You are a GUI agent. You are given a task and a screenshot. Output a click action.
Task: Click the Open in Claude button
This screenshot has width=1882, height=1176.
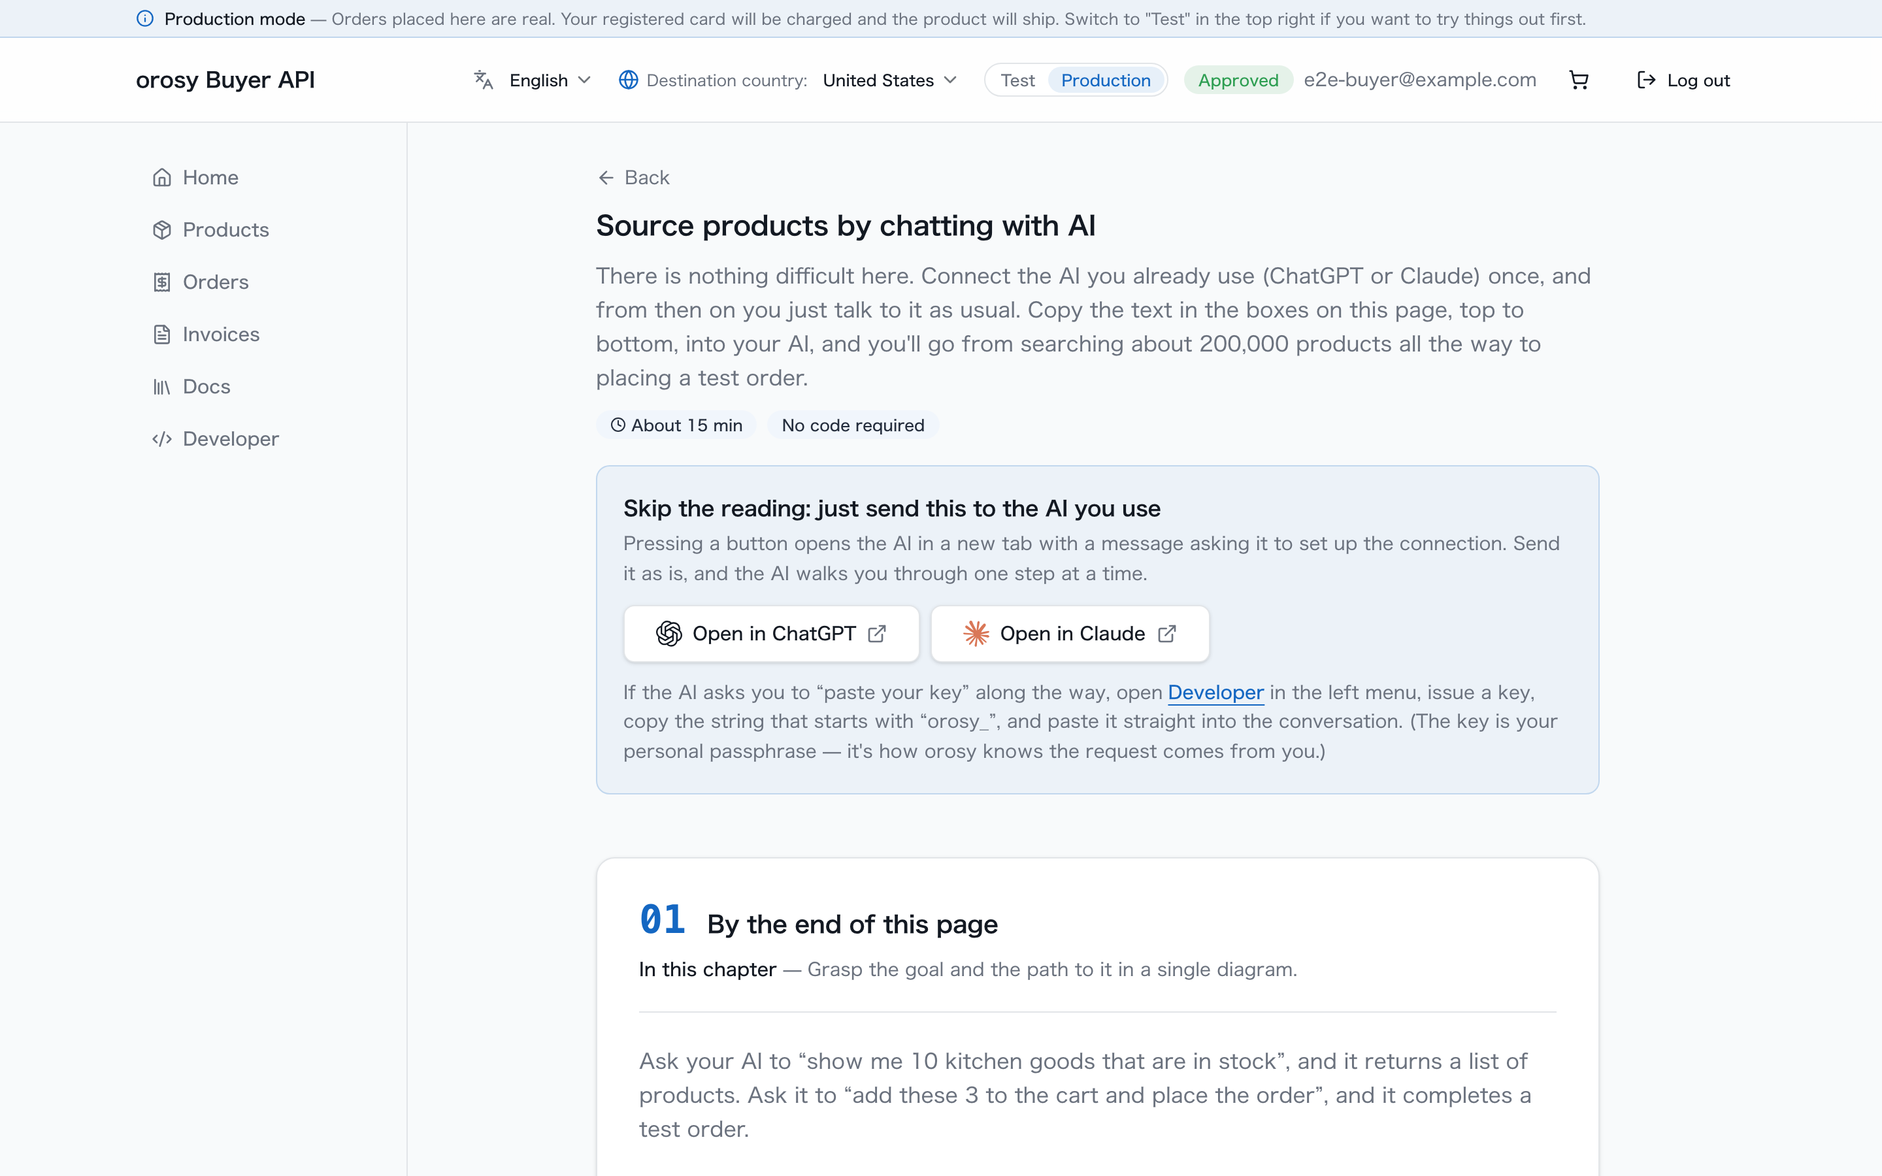[1069, 634]
